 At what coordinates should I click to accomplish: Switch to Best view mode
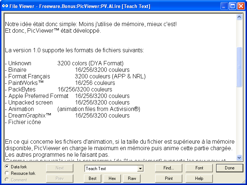click(93, 178)
